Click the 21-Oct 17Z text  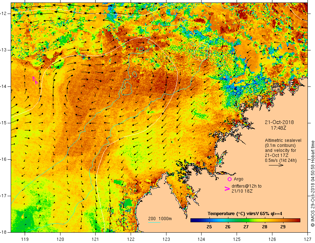point(277,155)
